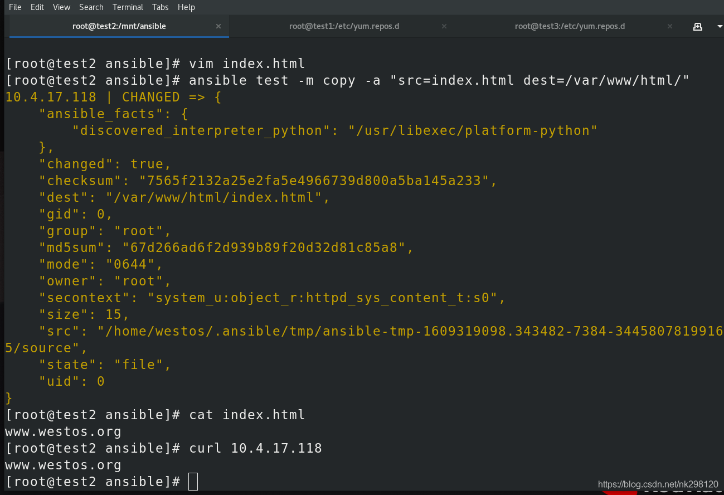The height and width of the screenshot is (495, 724).
Task: Expand the tab list dropdown arrow
Action: 719,26
